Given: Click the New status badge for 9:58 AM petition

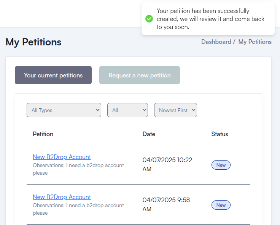Looking at the screenshot, I should 221,205.
